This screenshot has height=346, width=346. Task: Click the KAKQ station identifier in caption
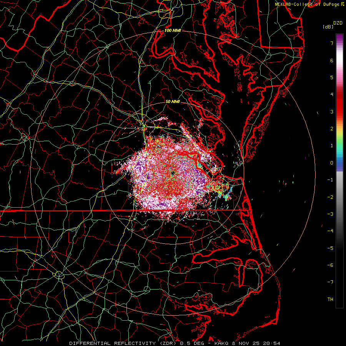[221, 343]
